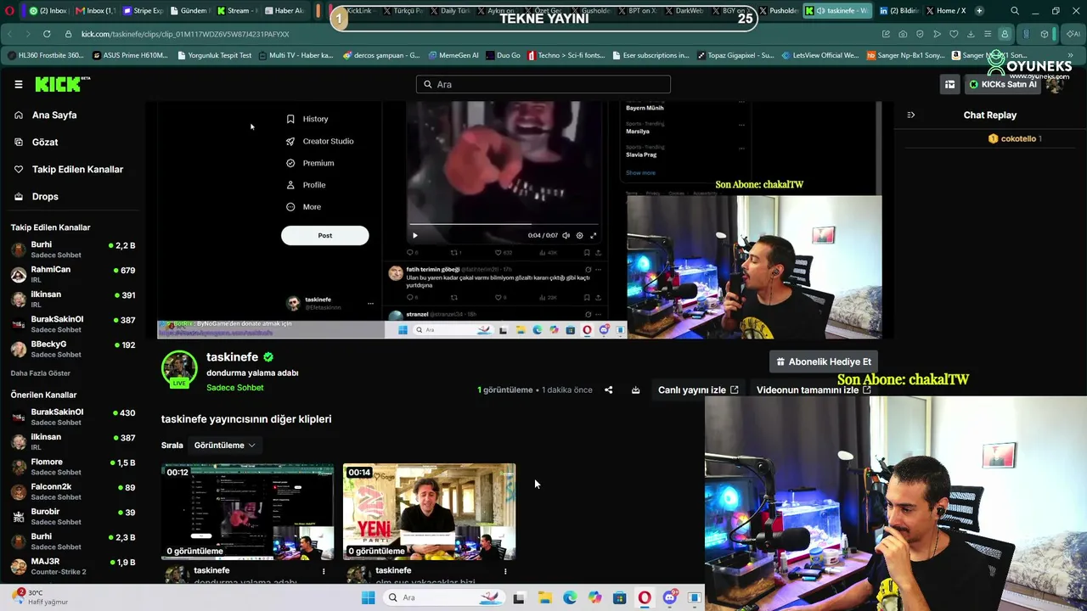Click the verified badge next to taskinefe
Screen dimensions: 1087x611
[268, 357]
